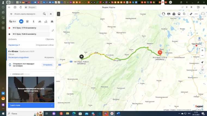207x116 pixels.
Task: Select the scooter route mode
Action: coord(46,21)
